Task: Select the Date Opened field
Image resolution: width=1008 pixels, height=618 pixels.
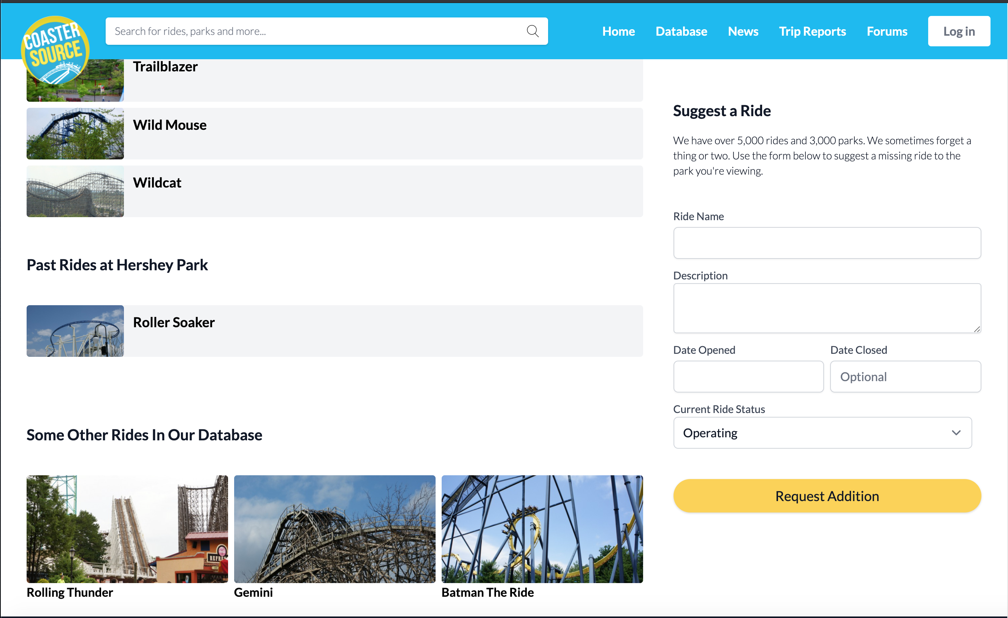Action: tap(748, 377)
